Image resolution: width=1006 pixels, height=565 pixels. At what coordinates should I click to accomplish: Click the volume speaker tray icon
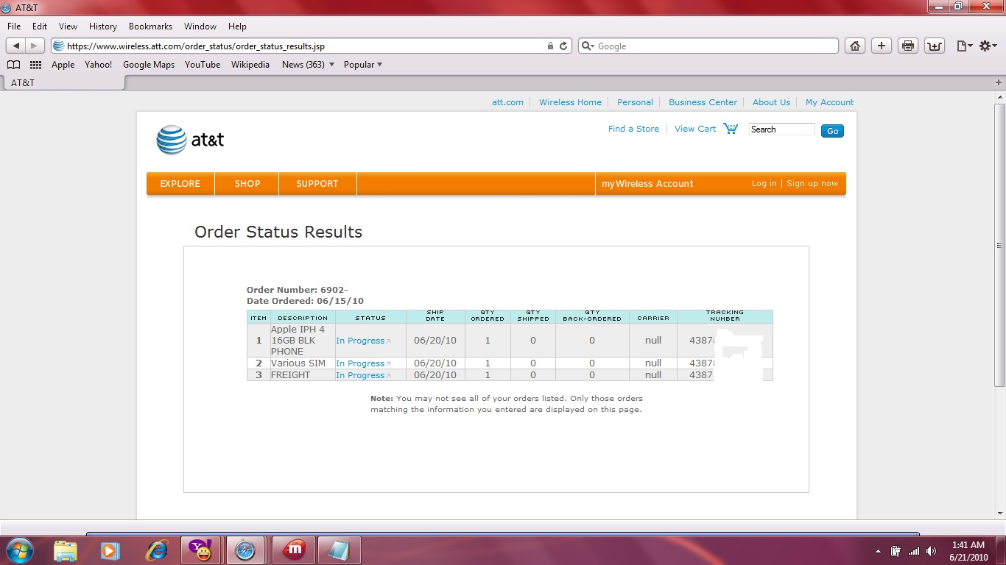pyautogui.click(x=932, y=551)
